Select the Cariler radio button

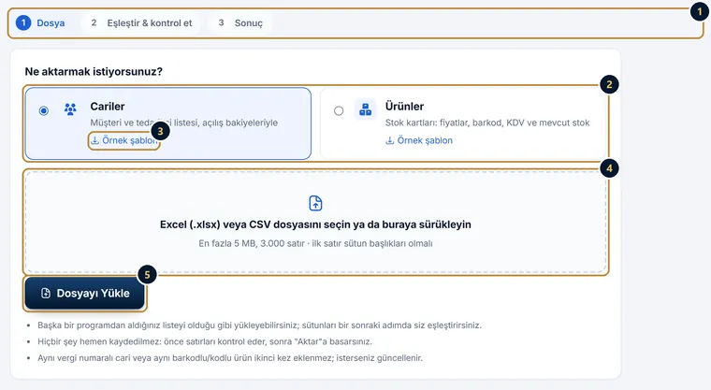(44, 110)
